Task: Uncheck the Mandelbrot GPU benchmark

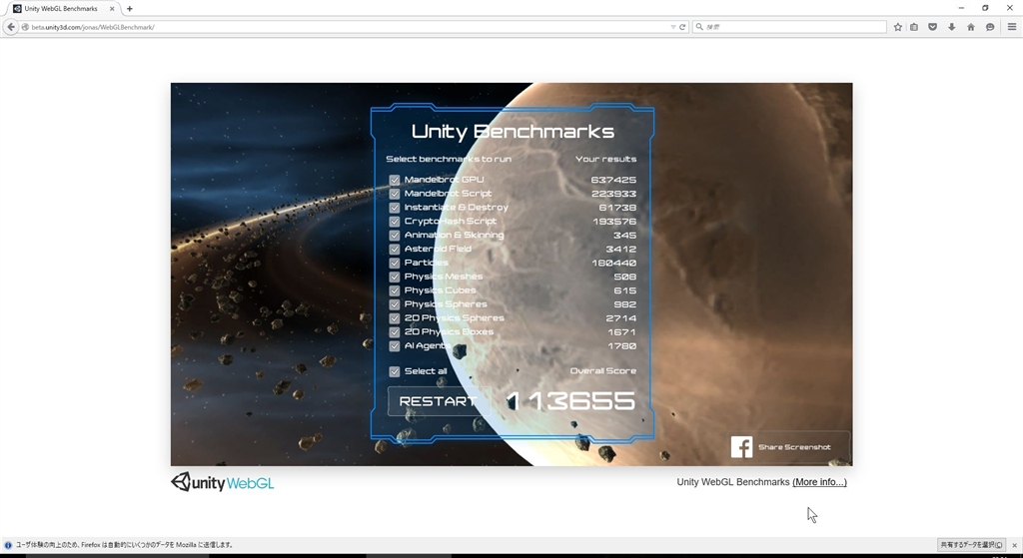Action: tap(394, 180)
